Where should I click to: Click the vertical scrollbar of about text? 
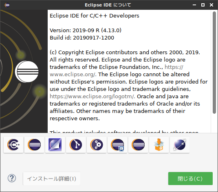(214, 63)
